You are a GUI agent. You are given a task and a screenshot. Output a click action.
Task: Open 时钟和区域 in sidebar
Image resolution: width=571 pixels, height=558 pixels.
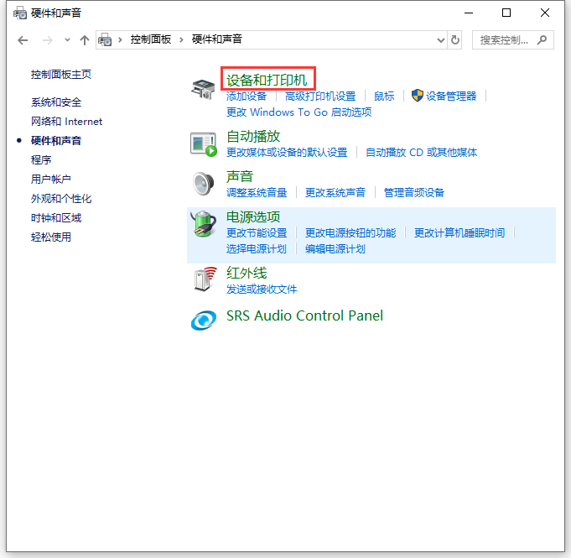pos(56,218)
